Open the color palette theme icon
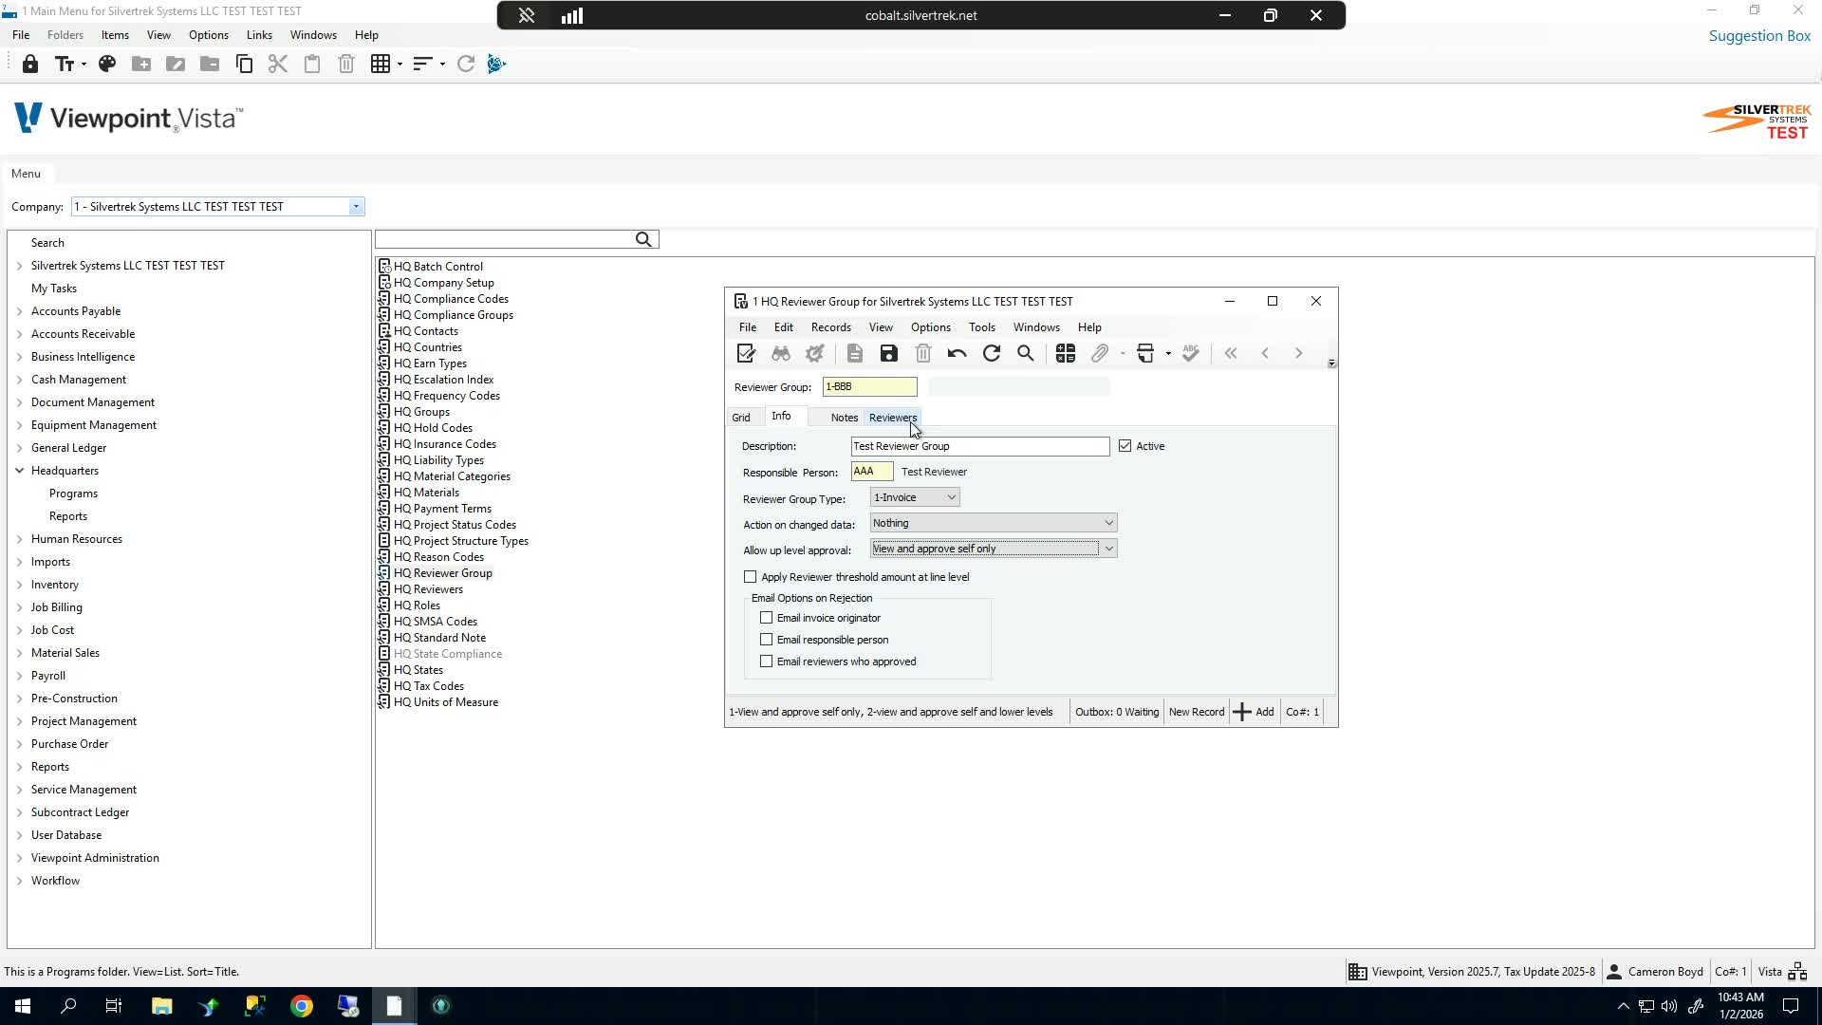 tap(107, 65)
